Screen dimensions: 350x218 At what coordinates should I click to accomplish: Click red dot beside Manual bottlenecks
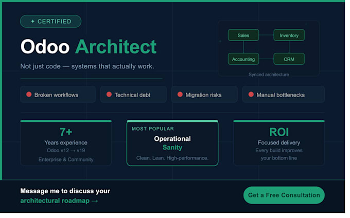(251, 94)
